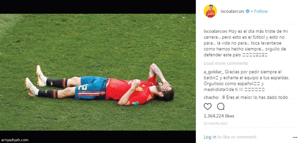Click the post caption text
300x143 pixels.
246,43
